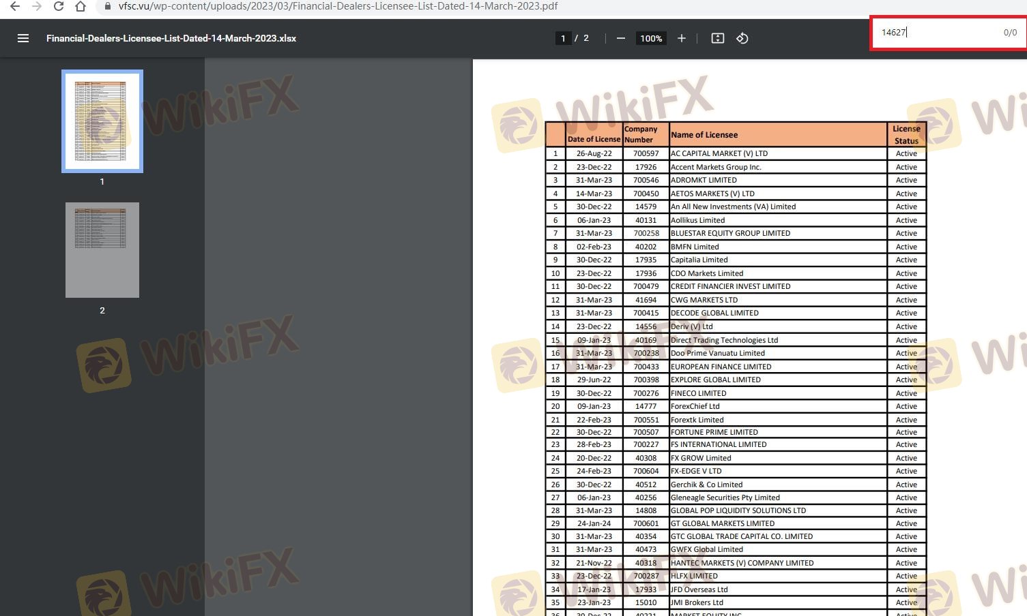Select 'Gerchik & Co Limited' cell
The height and width of the screenshot is (616, 1027).
tap(778, 484)
